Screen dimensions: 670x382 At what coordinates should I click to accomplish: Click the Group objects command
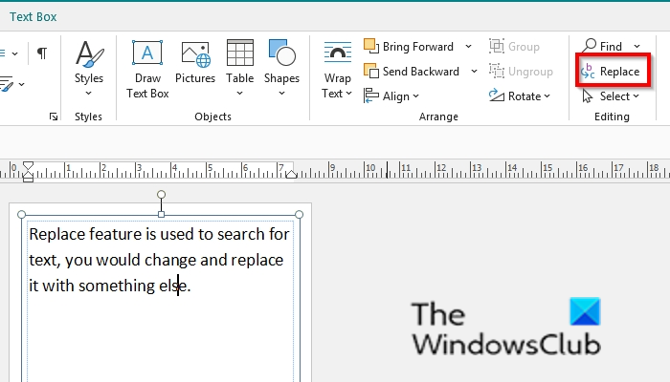click(514, 47)
